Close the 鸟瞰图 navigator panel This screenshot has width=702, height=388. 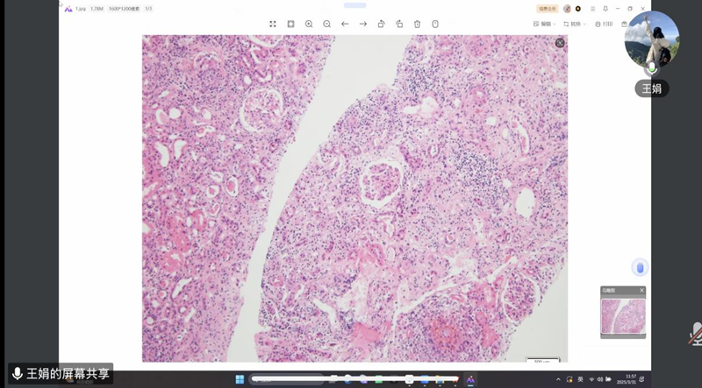click(x=641, y=291)
